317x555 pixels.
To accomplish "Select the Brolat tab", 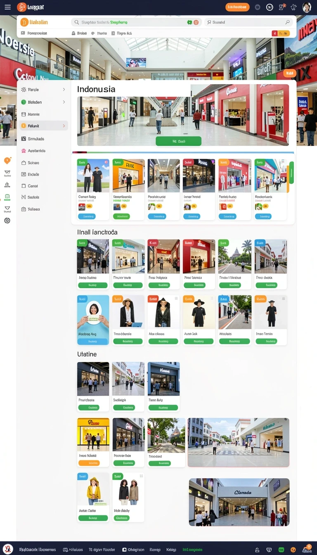I will (x=79, y=33).
